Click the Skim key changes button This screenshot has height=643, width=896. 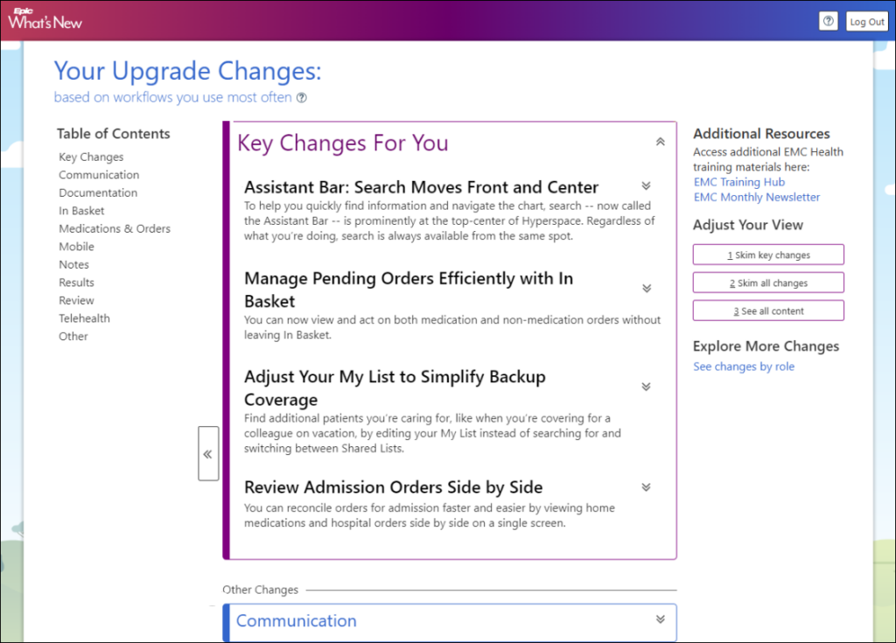click(767, 254)
